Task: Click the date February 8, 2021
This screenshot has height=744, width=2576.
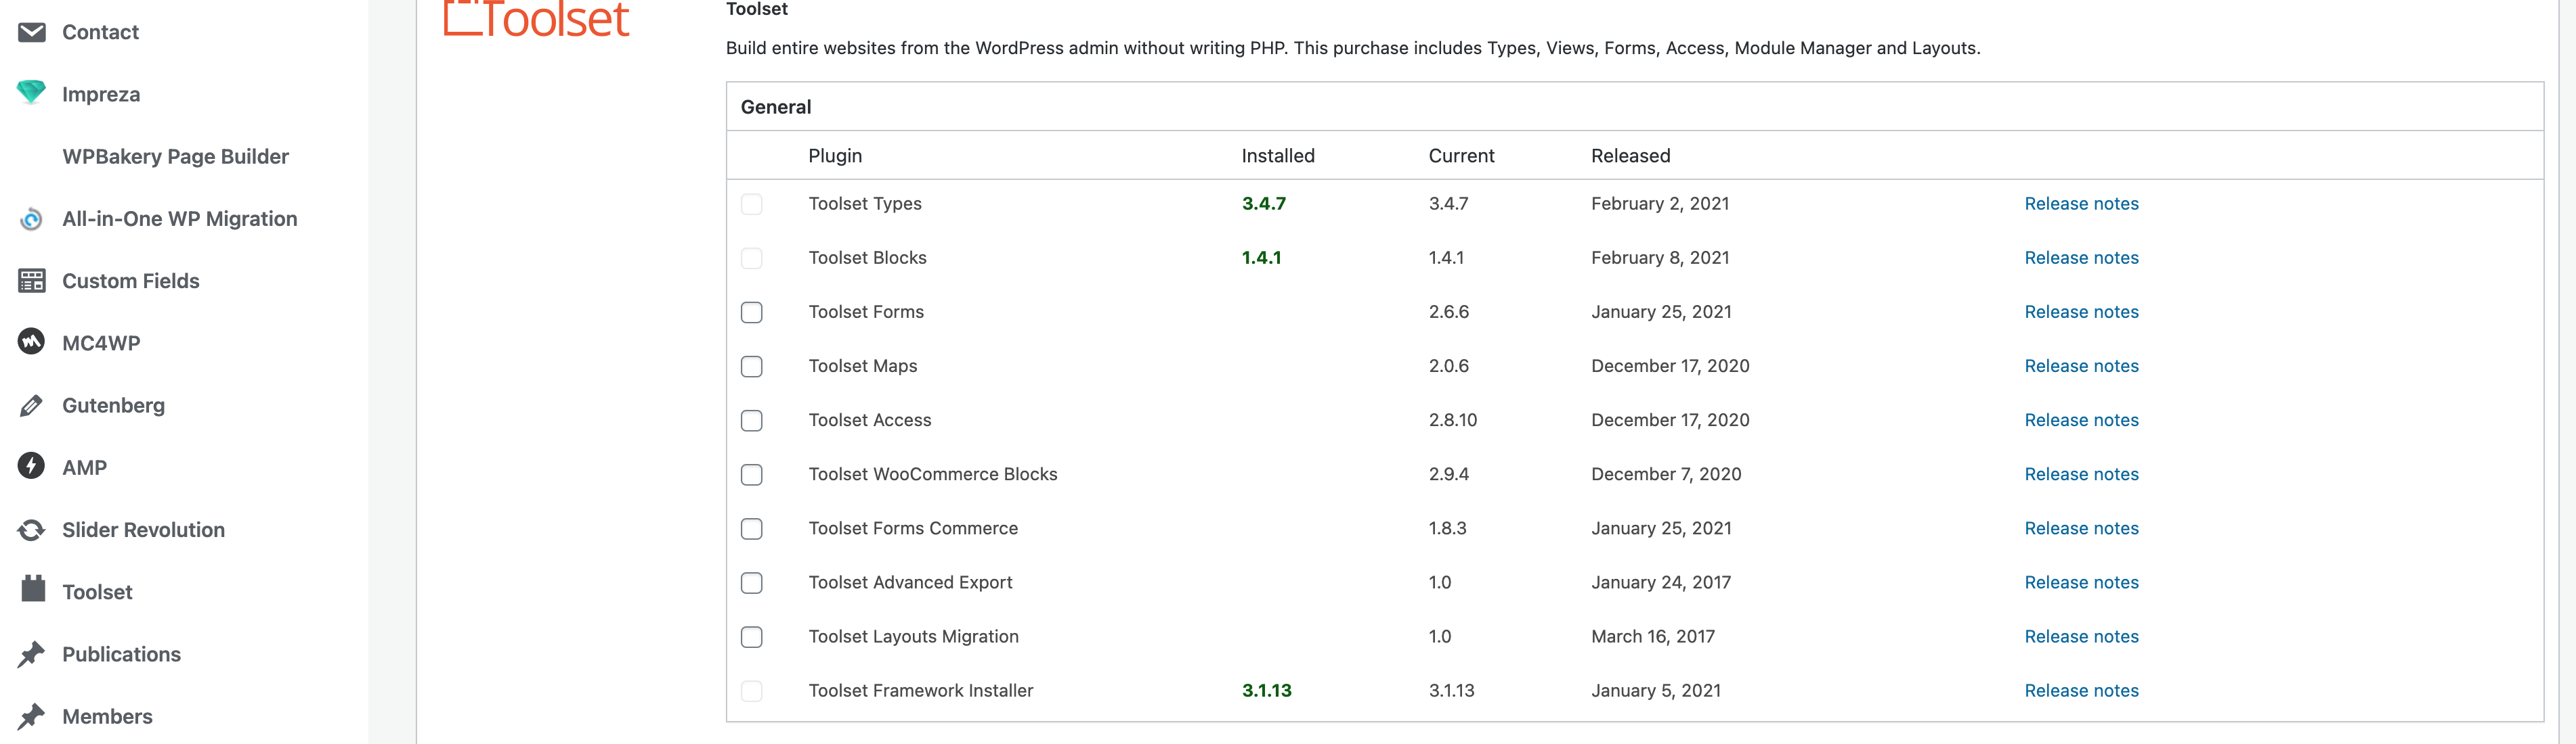Action: pos(1660,258)
